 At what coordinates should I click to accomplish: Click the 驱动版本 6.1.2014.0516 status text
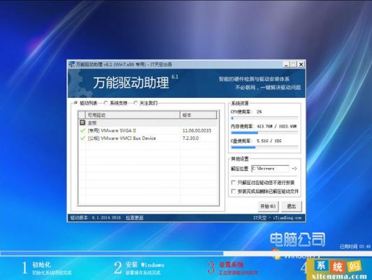96,218
